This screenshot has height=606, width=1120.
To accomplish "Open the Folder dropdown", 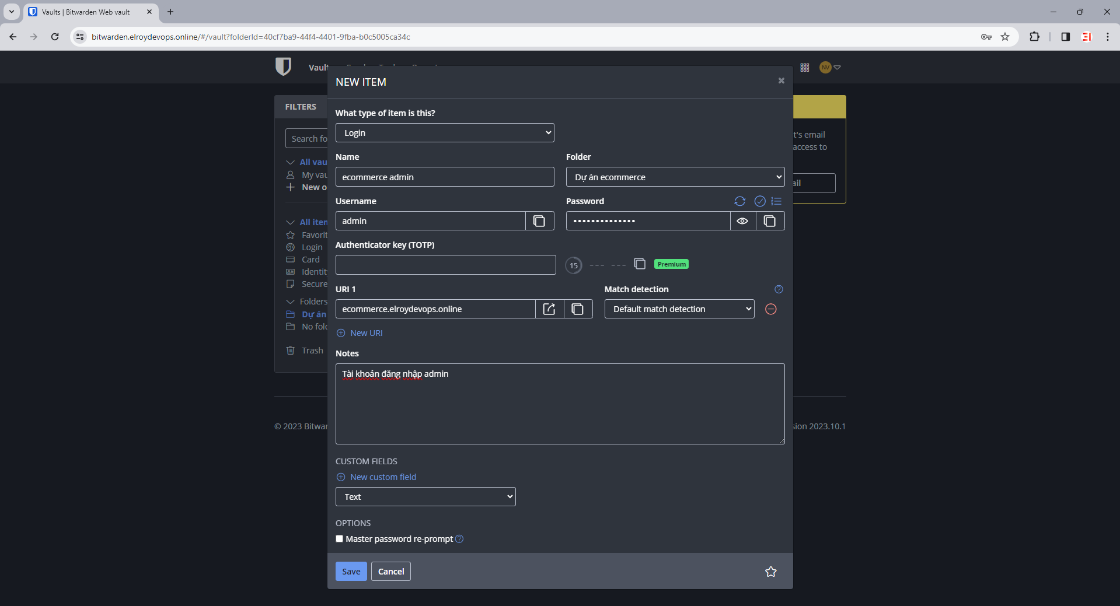I will coord(675,177).
